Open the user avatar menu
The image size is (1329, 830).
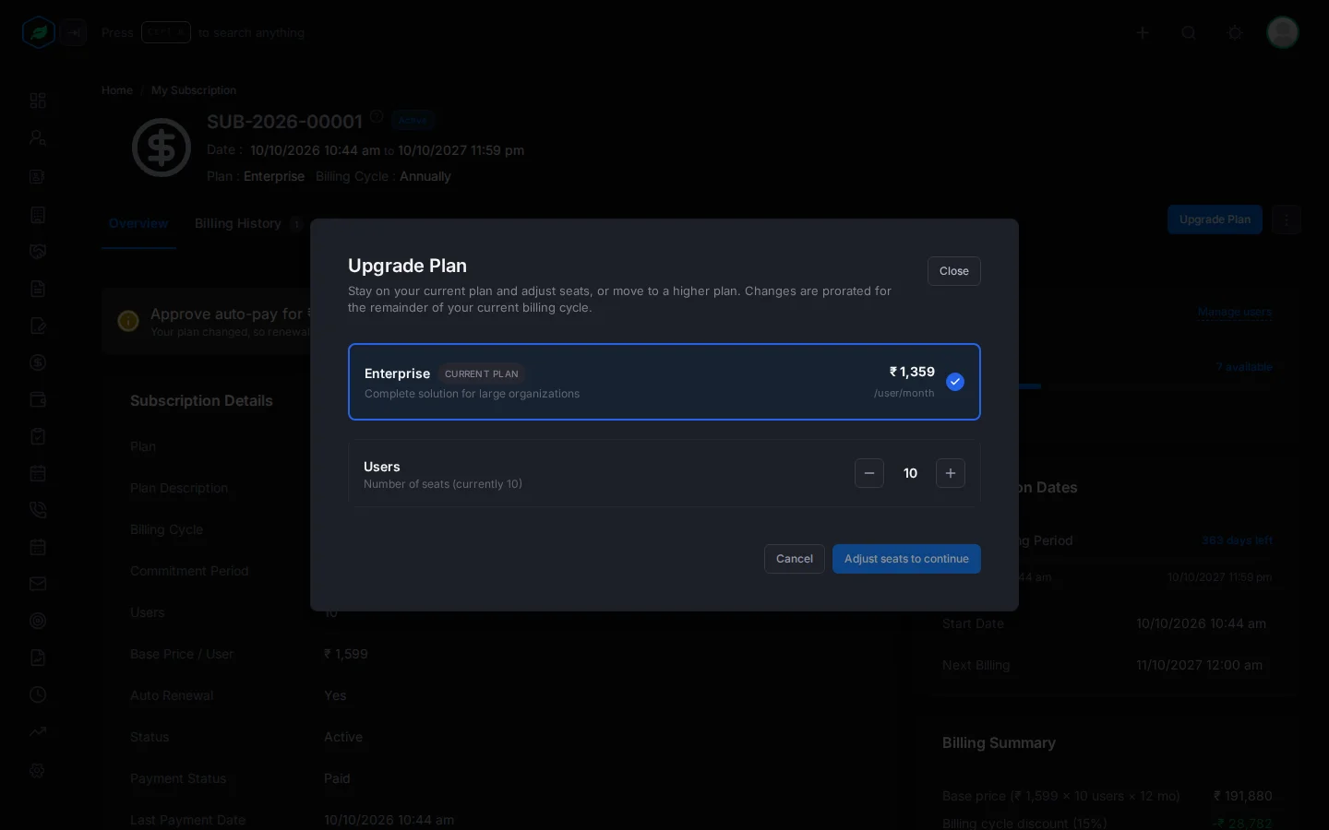[1283, 32]
